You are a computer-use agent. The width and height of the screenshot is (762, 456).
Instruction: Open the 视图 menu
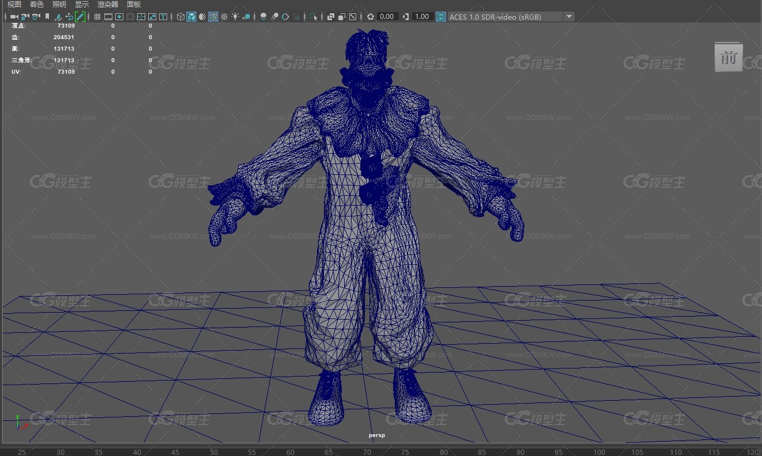(14, 5)
